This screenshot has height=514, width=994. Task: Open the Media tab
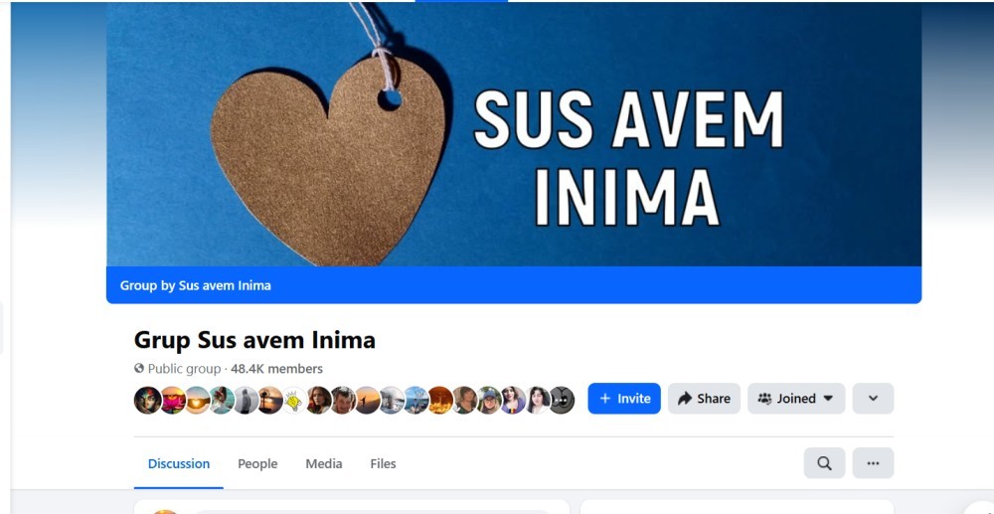pyautogui.click(x=324, y=464)
